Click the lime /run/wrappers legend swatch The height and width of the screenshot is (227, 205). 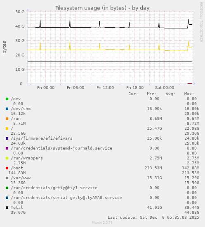(7, 158)
